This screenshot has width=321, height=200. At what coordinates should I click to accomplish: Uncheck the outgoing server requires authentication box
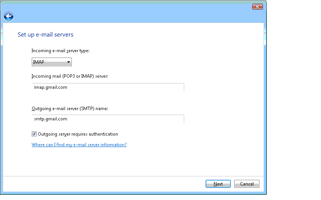[34, 134]
